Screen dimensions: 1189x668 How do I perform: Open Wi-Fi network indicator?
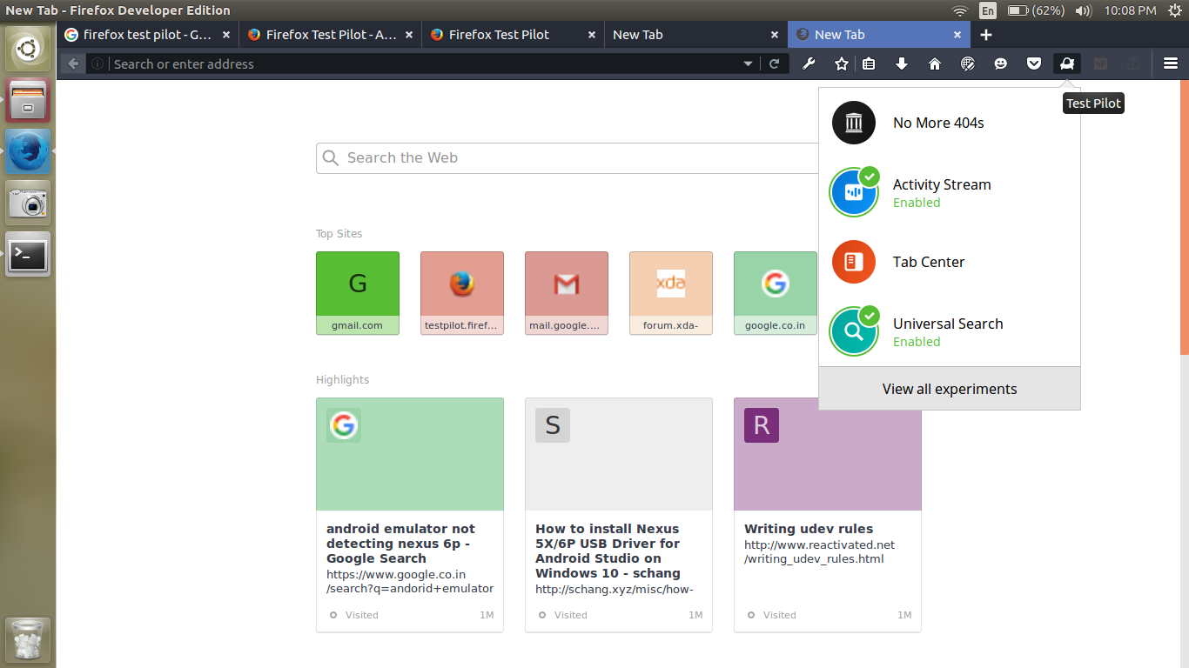click(x=960, y=10)
